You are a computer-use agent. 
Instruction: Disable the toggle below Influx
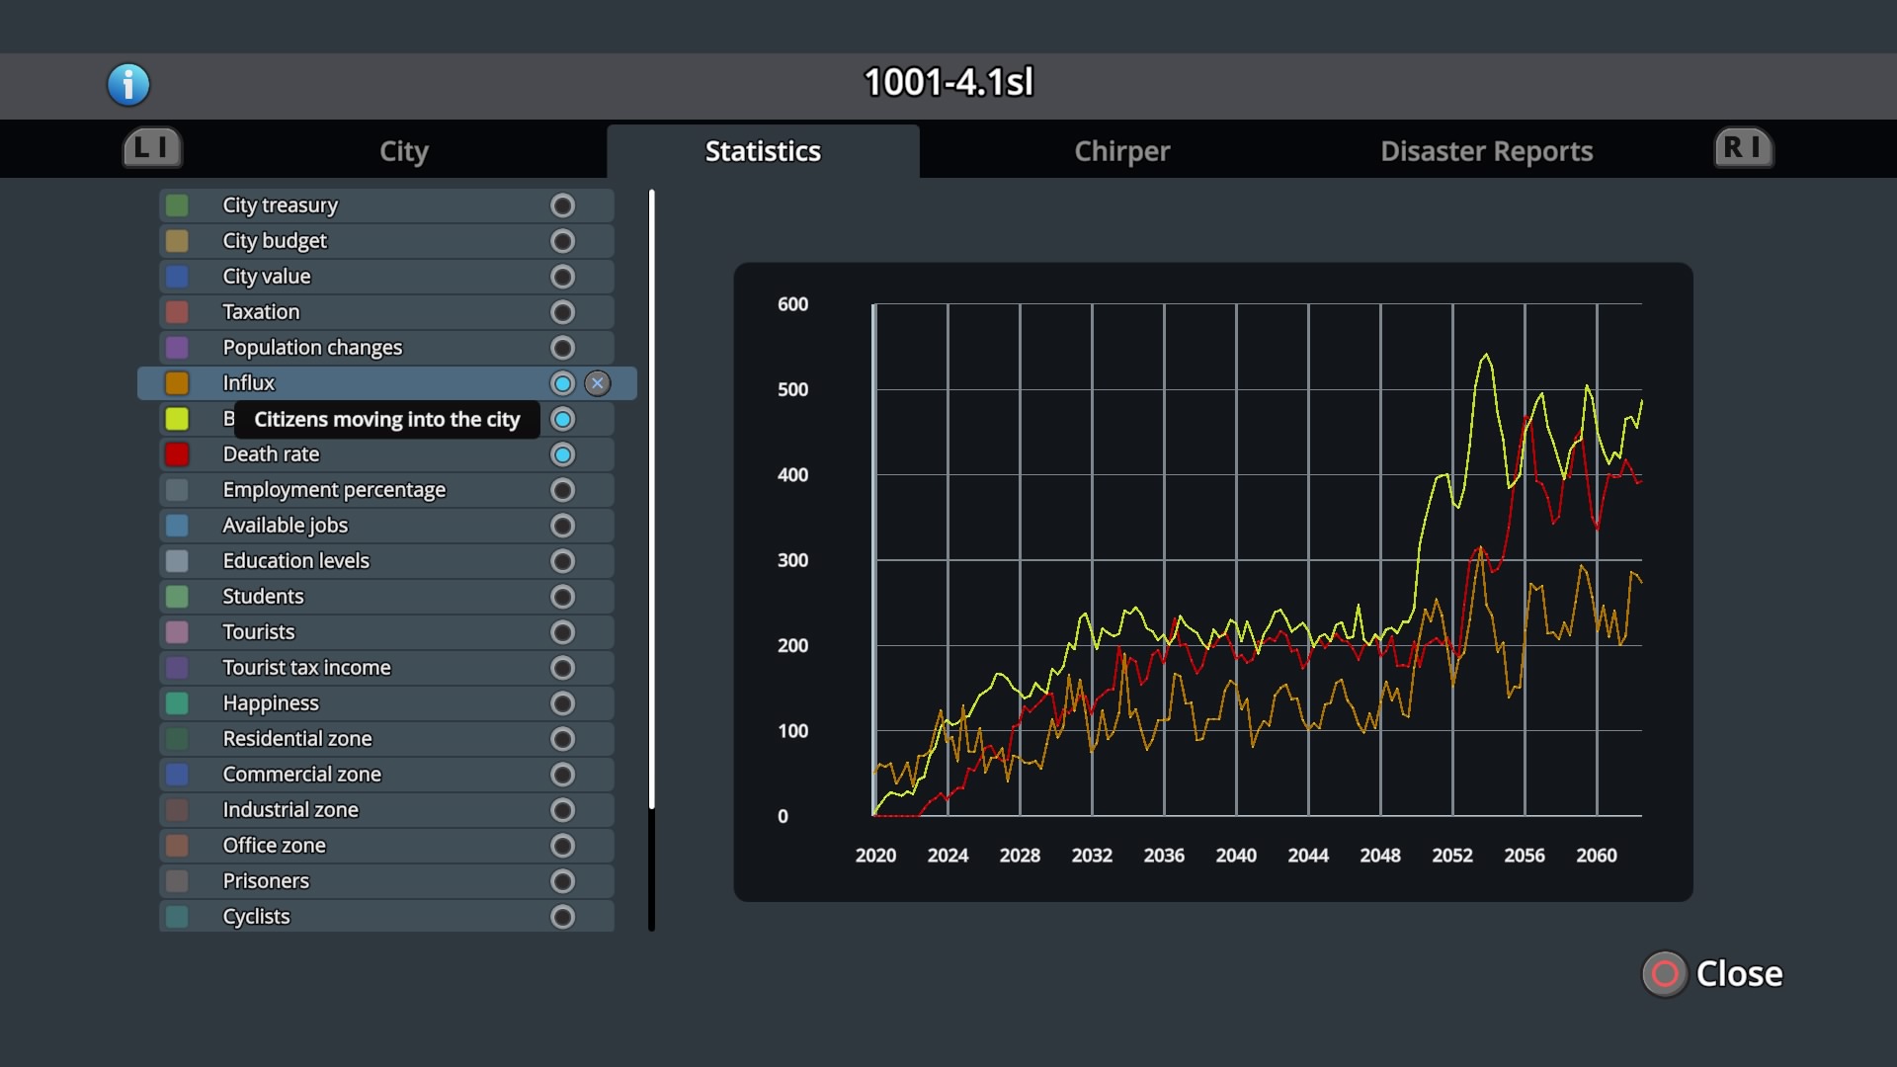562,419
